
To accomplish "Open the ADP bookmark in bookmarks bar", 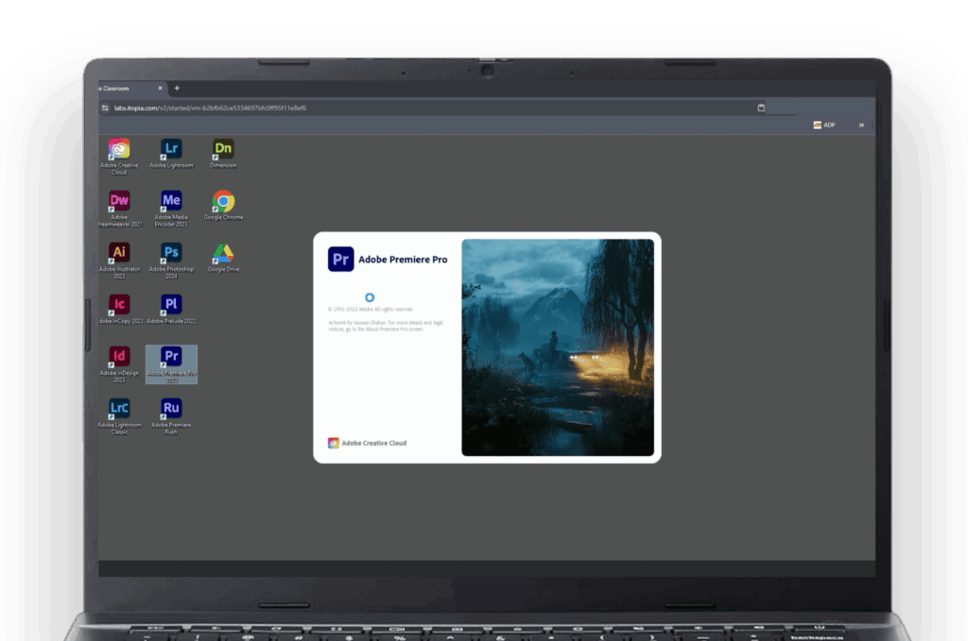I will 824,126.
